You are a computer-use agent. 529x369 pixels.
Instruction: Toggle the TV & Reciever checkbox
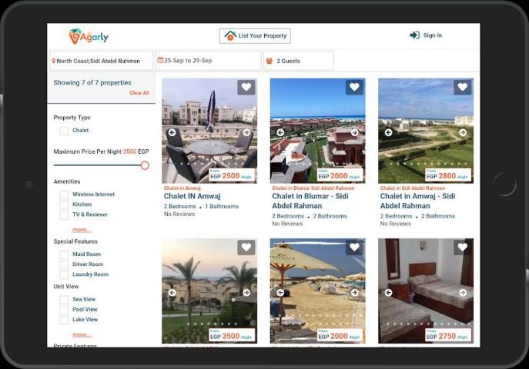click(x=64, y=214)
